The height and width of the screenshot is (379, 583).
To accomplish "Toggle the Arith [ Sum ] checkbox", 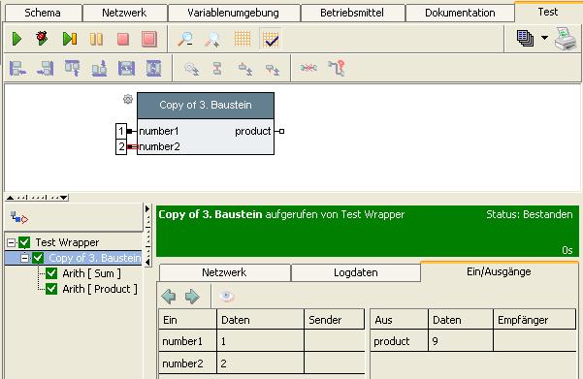I will pos(51,273).
